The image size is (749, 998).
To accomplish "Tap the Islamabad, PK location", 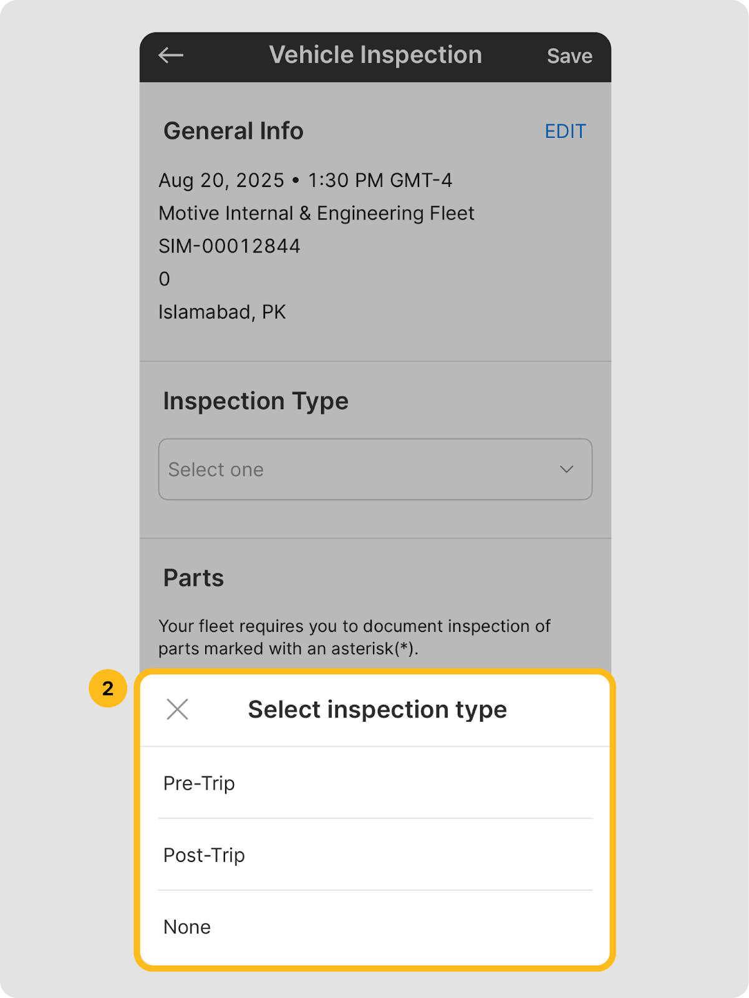I will tap(222, 312).
